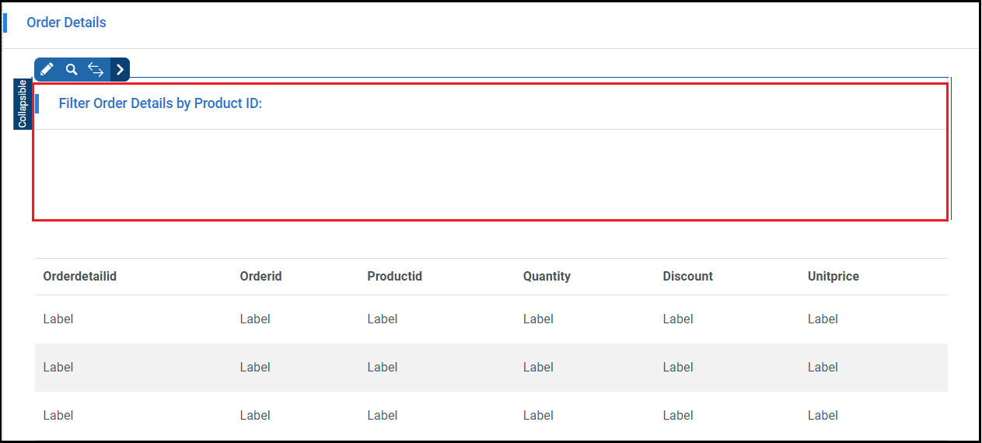Screen dimensions: 982x443
Task: Select the Unitprice column header
Action: tap(833, 276)
